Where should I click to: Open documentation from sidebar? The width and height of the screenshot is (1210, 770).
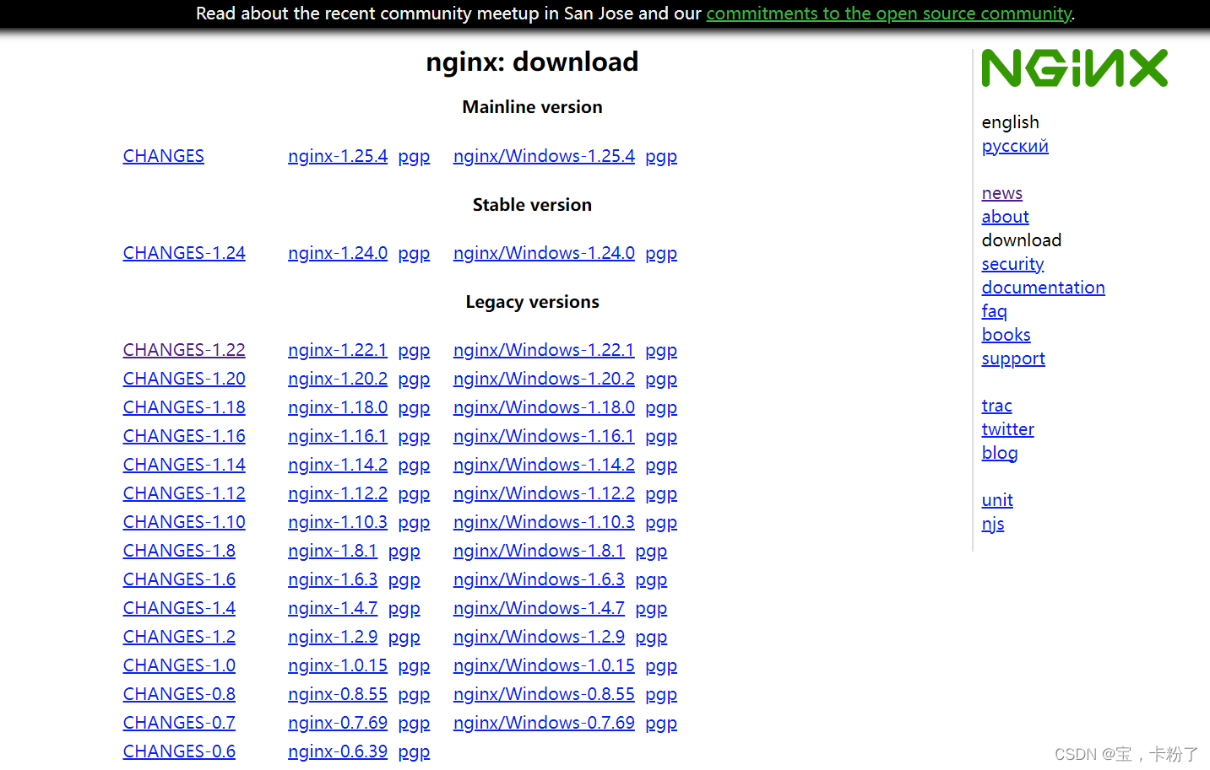click(1044, 288)
